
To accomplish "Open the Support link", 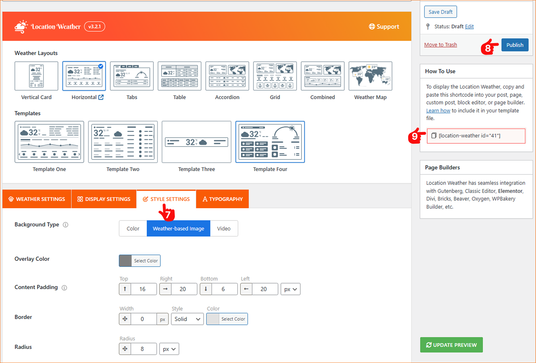I will [x=384, y=26].
